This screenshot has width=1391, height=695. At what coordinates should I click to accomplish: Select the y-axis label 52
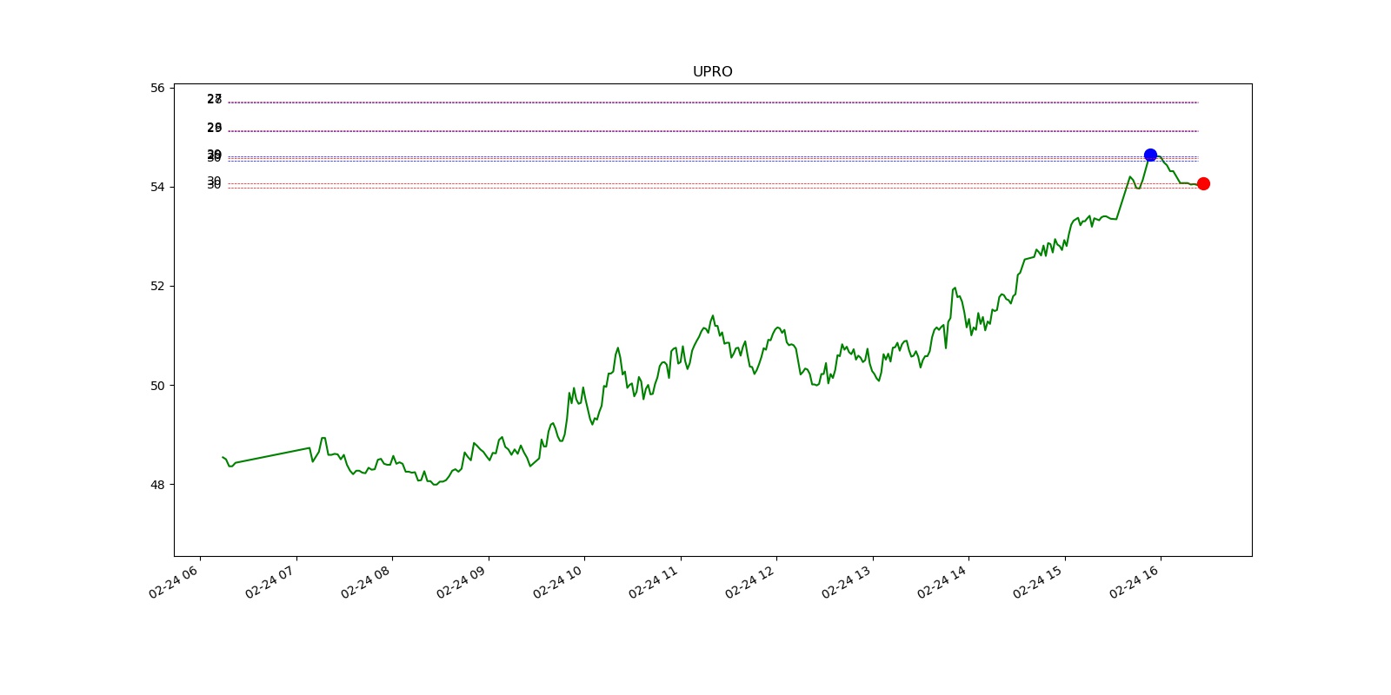157,286
